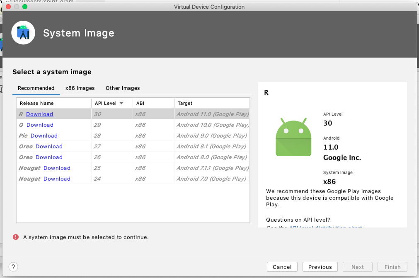The image size is (419, 278).
Task: Select Android 7.0 (Google Play) row
Action: pyautogui.click(x=133, y=179)
